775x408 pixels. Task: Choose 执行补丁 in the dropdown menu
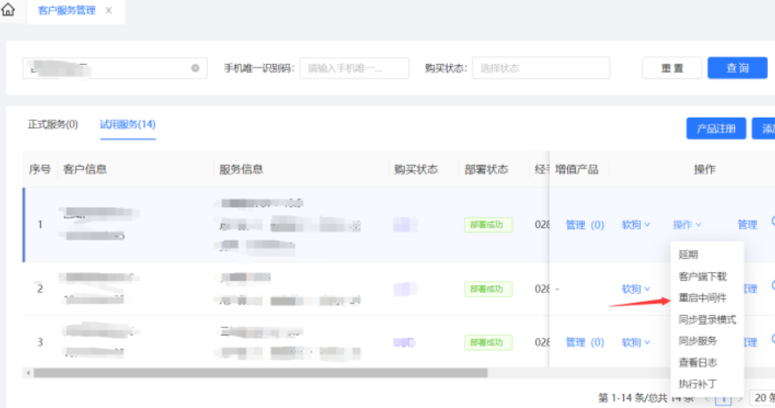point(697,383)
